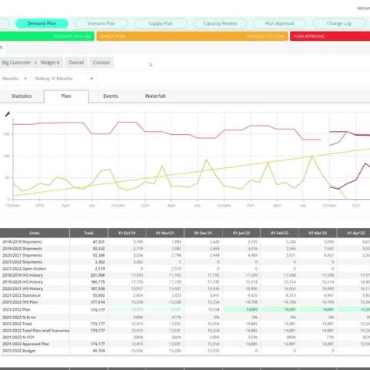Image resolution: width=370 pixels, height=370 pixels.
Task: Go to Supply Plan step
Action: [160, 23]
